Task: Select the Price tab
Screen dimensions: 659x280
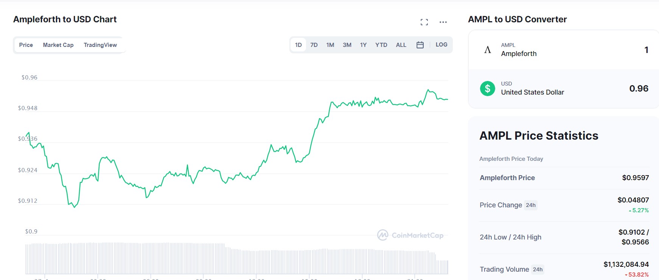Action: click(26, 45)
